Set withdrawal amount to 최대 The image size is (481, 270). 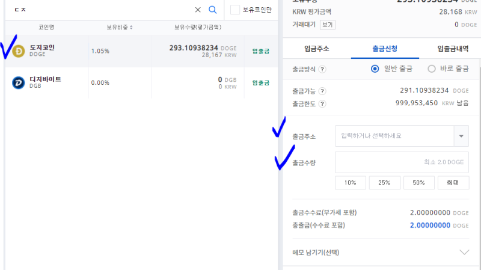pyautogui.click(x=453, y=183)
